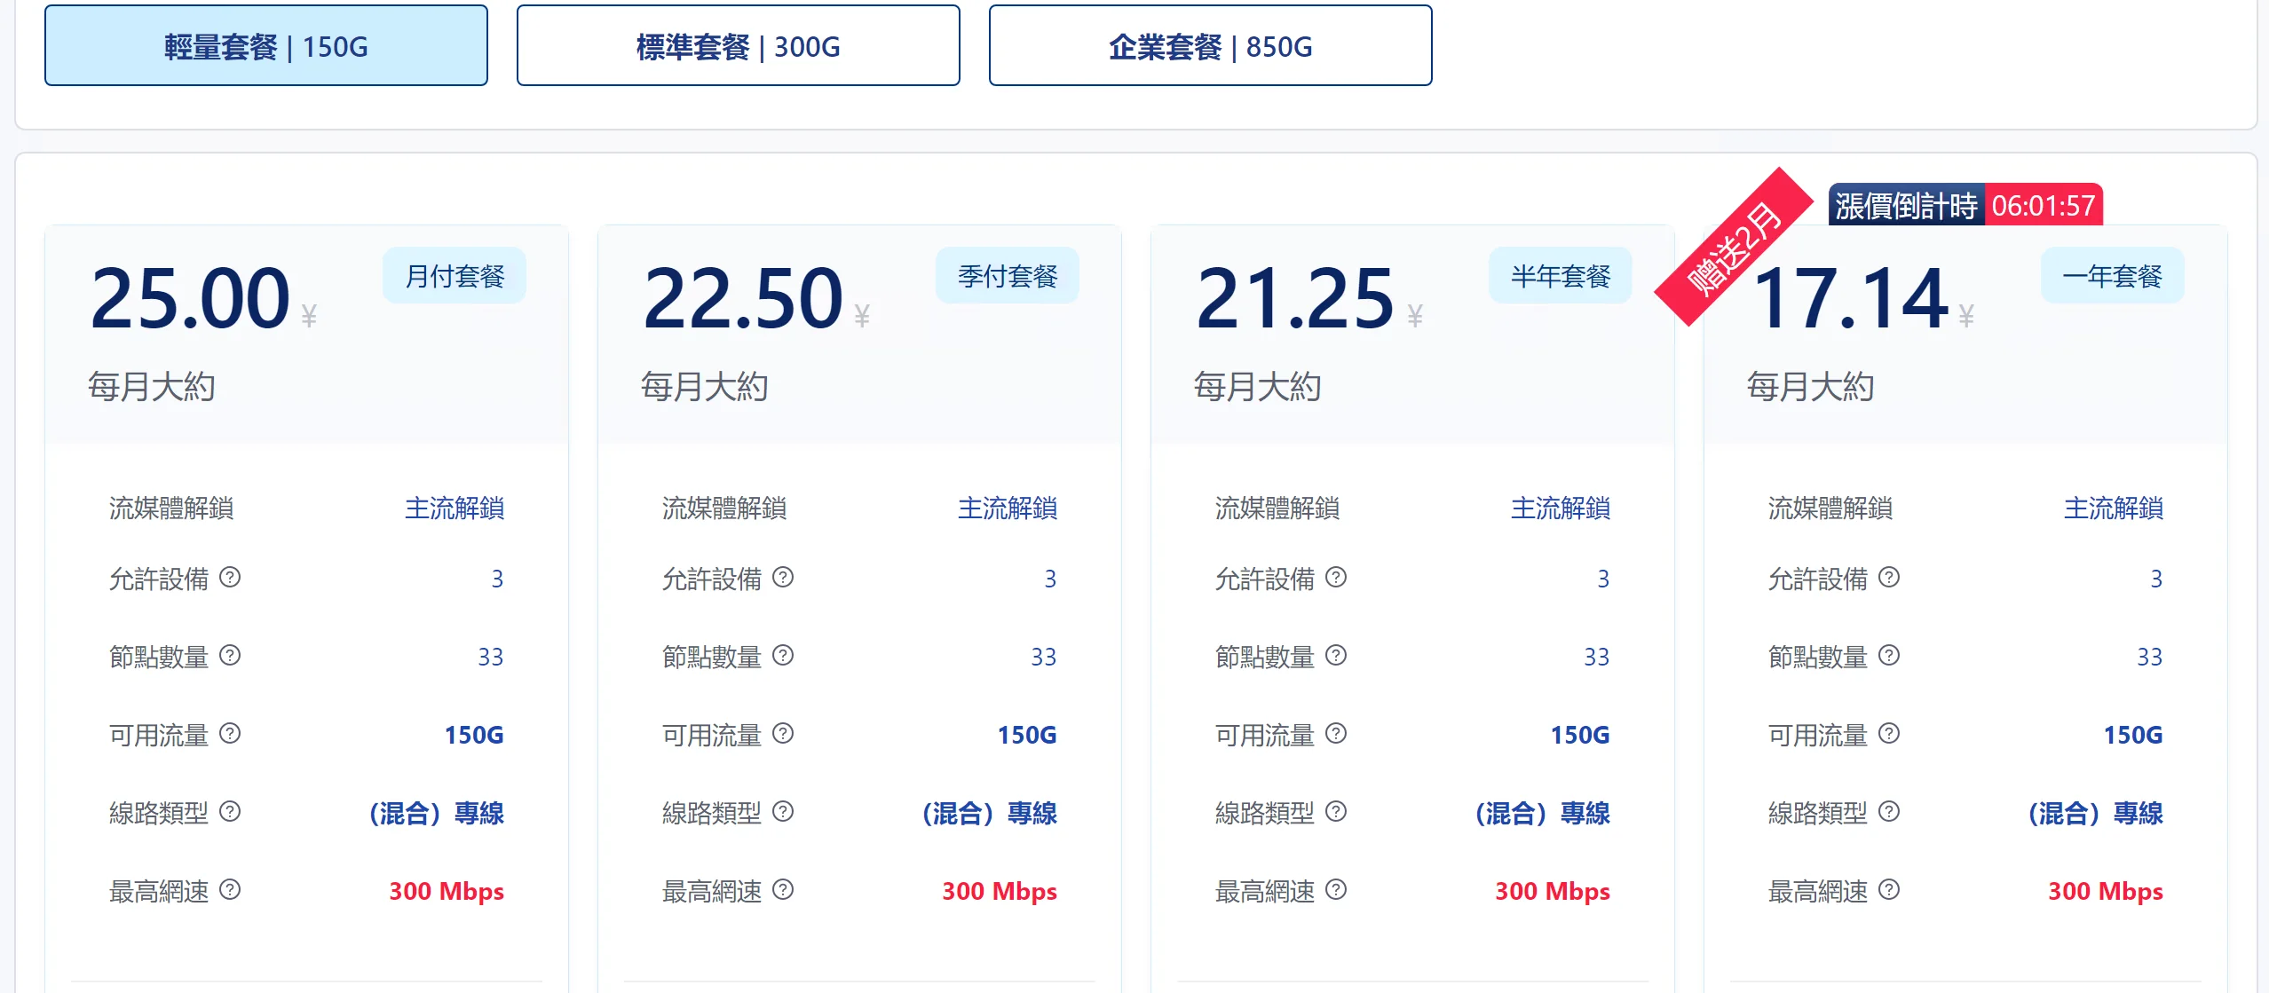The image size is (2269, 993).
Task: Click help icon beside 節點數量 in quarterly plan
Action: pos(783,656)
